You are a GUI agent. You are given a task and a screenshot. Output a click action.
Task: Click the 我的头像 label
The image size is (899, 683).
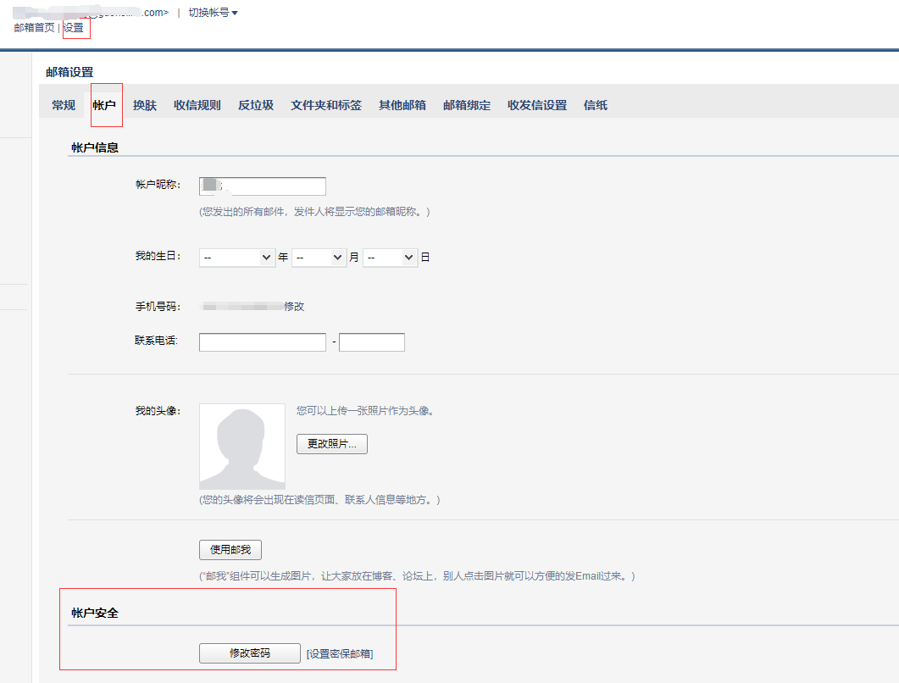[x=158, y=411]
